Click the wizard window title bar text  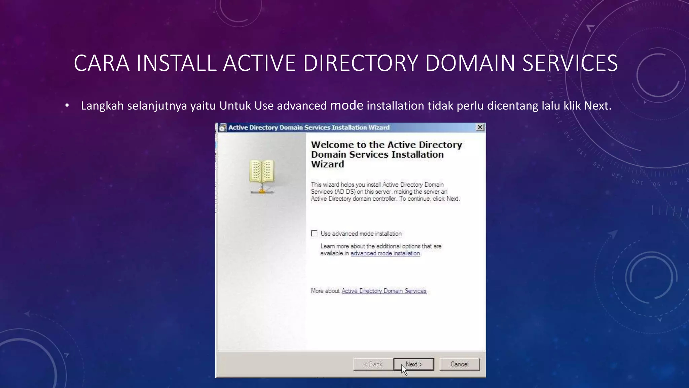pos(309,127)
